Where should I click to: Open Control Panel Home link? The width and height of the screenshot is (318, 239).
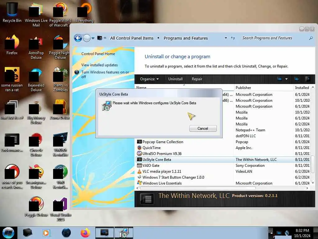(x=98, y=54)
